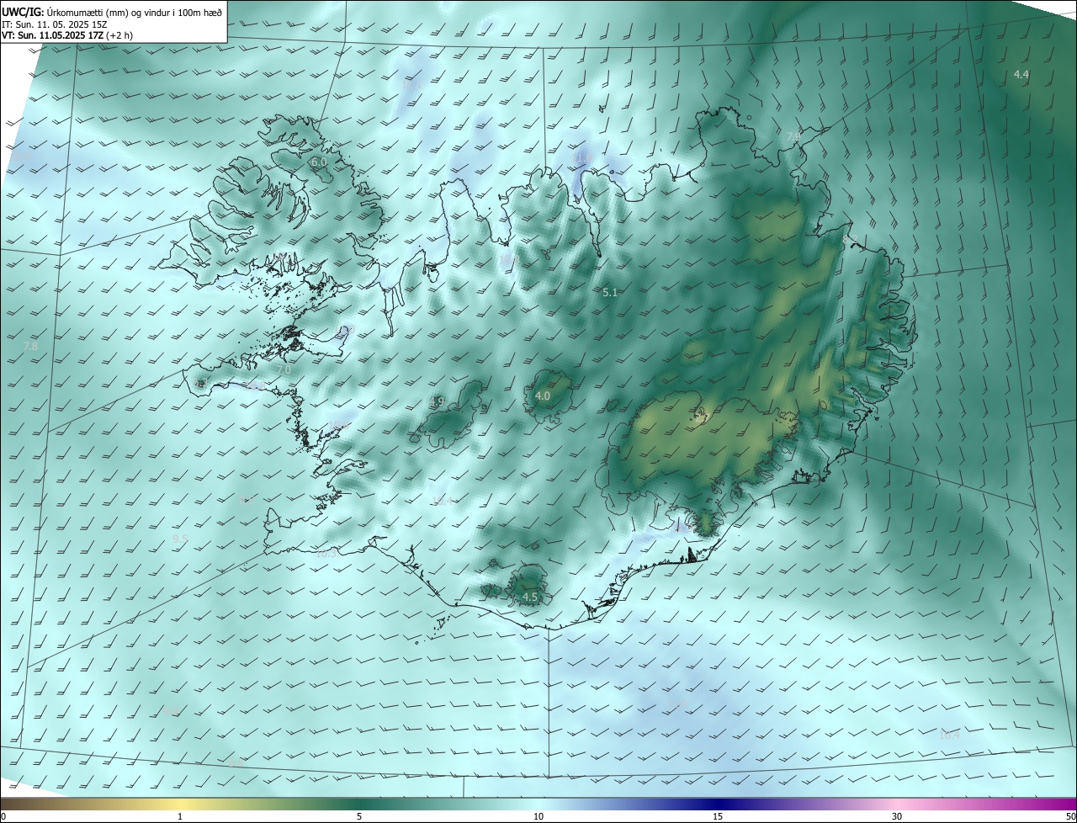
Task: Click the 0 tick on the color scale
Action: 3,816
